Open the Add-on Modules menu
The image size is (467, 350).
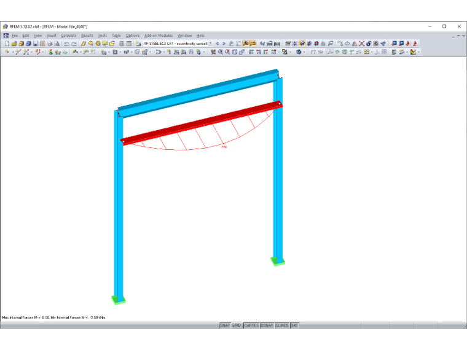tap(159, 36)
